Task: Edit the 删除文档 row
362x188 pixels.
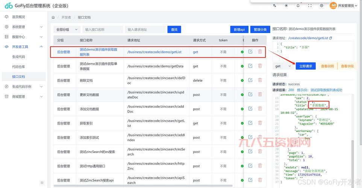Action: tap(250, 80)
